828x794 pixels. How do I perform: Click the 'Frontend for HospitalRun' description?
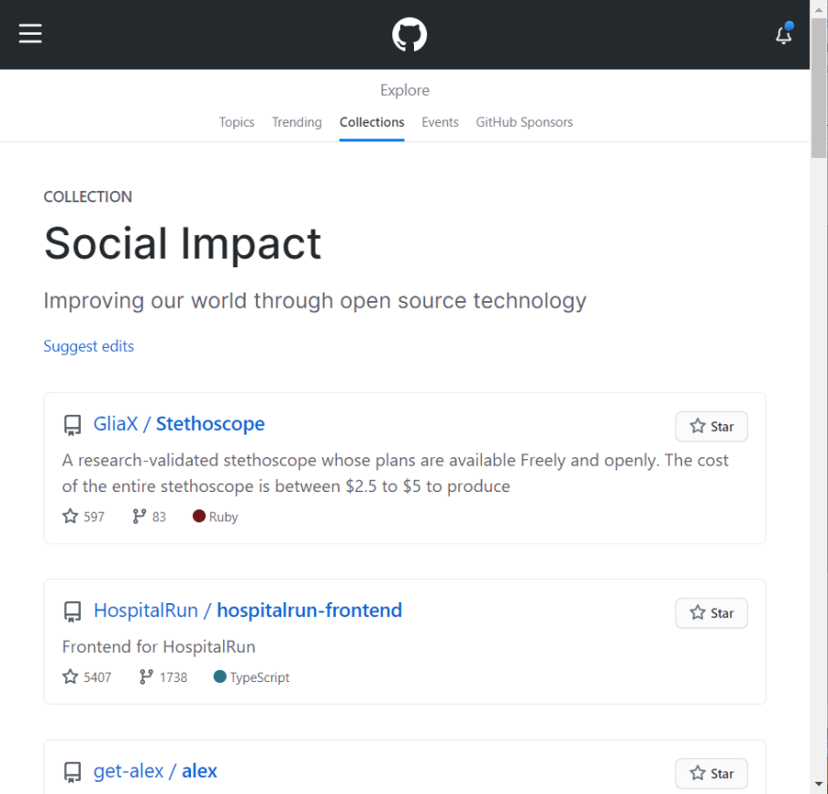coord(159,646)
